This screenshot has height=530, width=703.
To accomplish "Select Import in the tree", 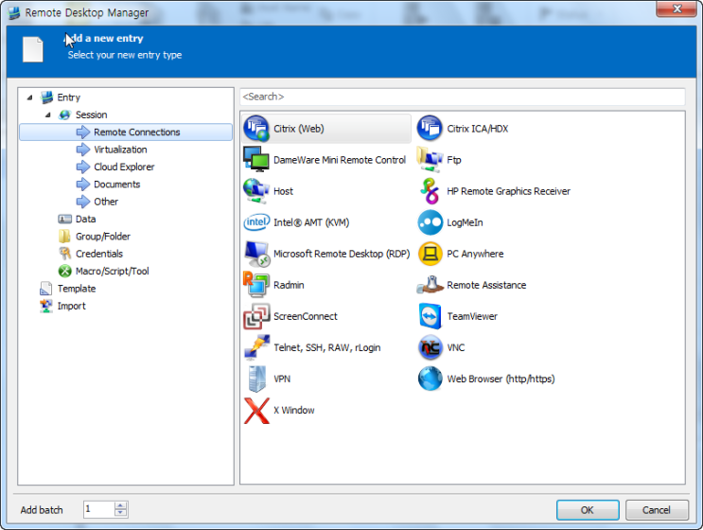I will [x=71, y=306].
